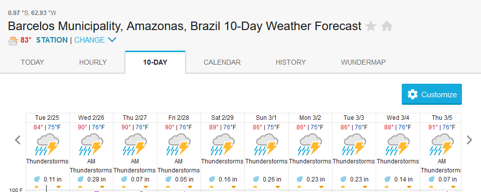Click the Tue 2/25 thunderstorm icon
Viewport: 481px width, 192px height.
[48, 144]
